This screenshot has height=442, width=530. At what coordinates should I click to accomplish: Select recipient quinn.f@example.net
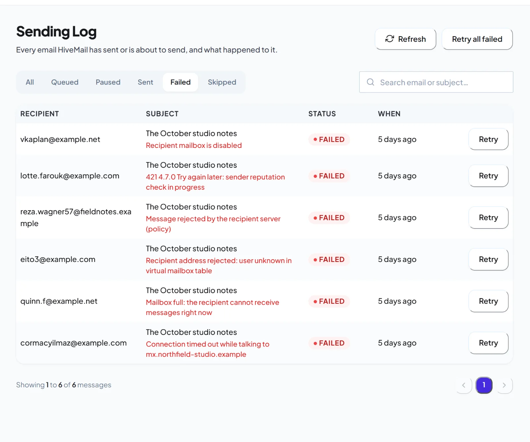pos(59,301)
